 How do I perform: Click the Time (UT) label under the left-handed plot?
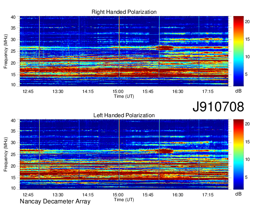124,200
